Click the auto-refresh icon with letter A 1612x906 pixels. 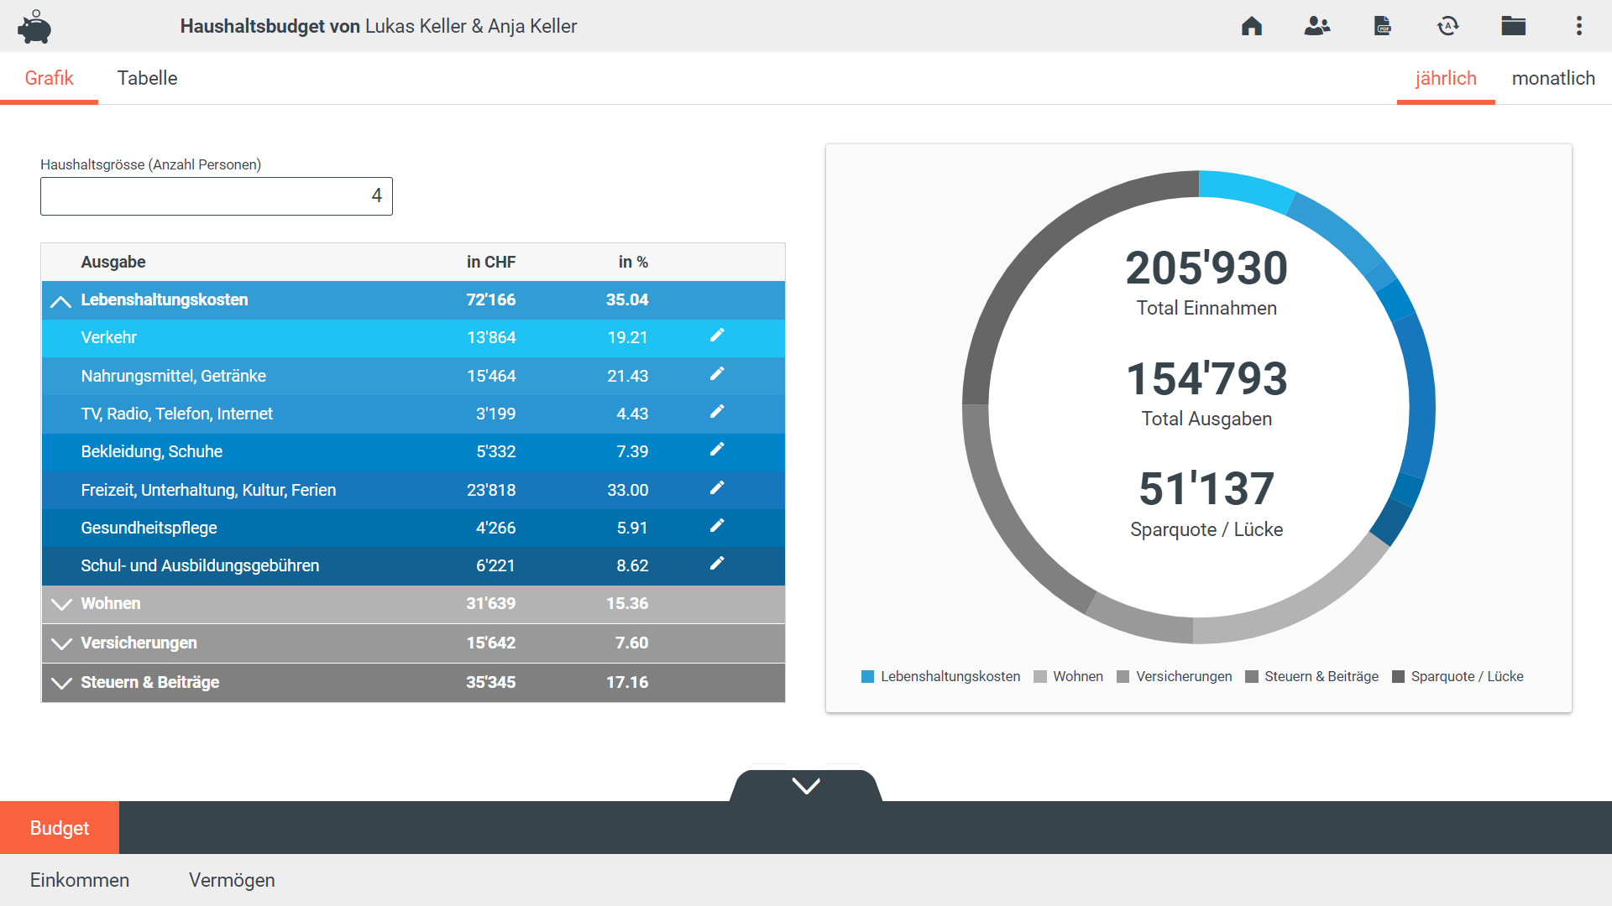[1447, 26]
